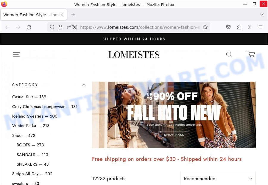Open the Firefox application menu

click(261, 27)
